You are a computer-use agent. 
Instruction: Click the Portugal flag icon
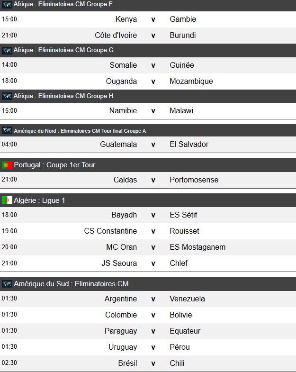tap(7, 165)
